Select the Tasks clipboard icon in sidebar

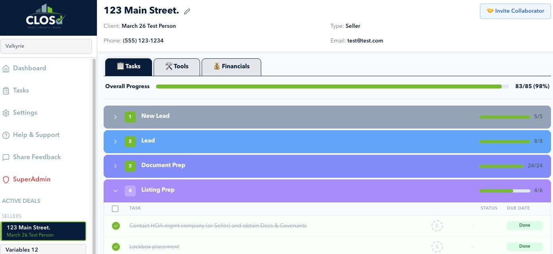(x=6, y=90)
